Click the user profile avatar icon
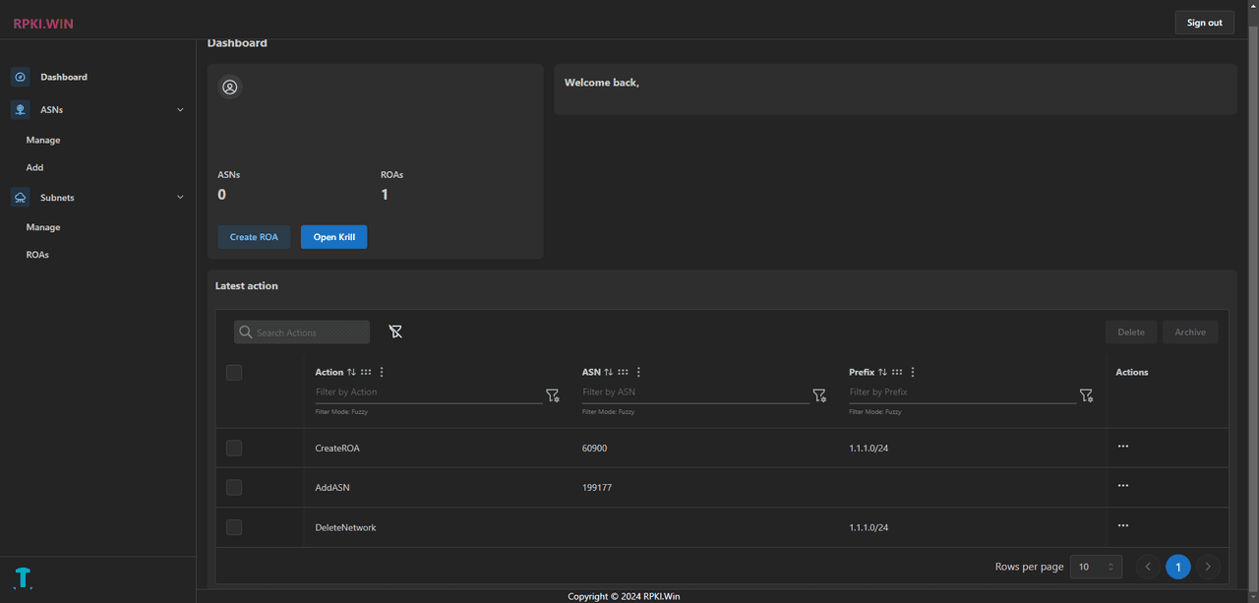This screenshot has height=603, width=1259. point(230,87)
